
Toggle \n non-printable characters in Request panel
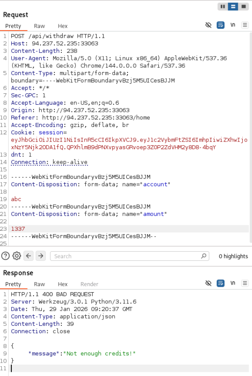(x=233, y=25)
